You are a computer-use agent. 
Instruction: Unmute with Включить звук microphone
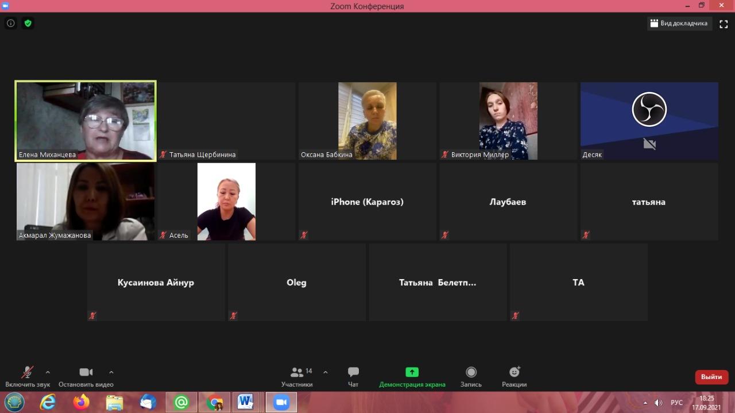point(28,376)
